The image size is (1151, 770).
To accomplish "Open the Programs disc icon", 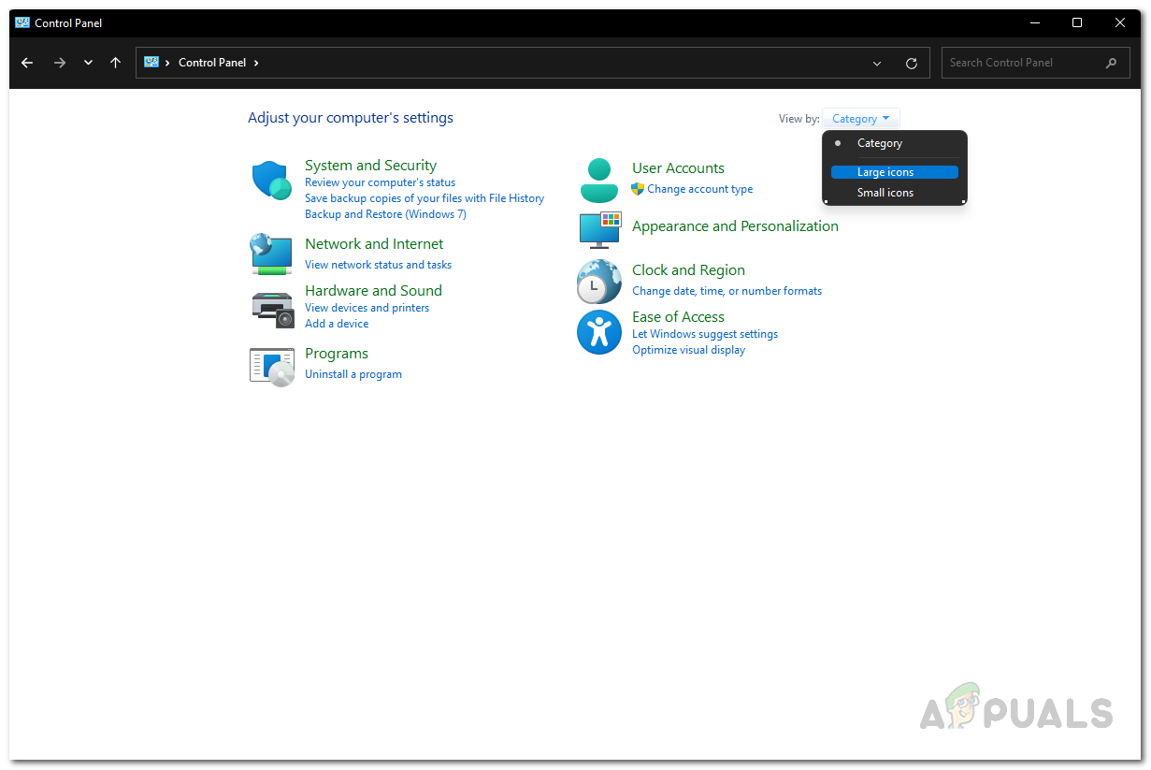I will [272, 365].
